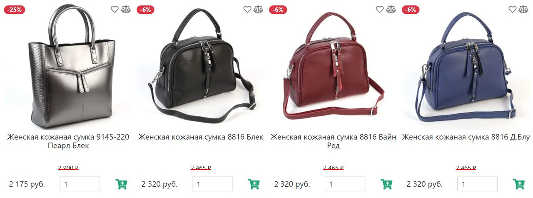Screen dimensions: 533x198
Task: Open Женская кожаная сумка 8816 Д.Блу link
Action: (x=466, y=137)
